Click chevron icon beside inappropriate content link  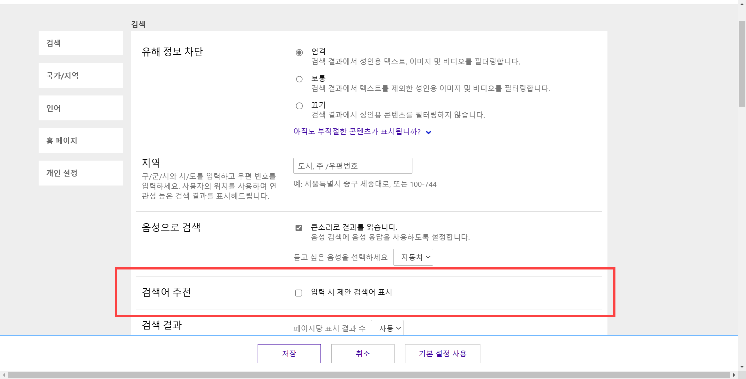pos(429,132)
